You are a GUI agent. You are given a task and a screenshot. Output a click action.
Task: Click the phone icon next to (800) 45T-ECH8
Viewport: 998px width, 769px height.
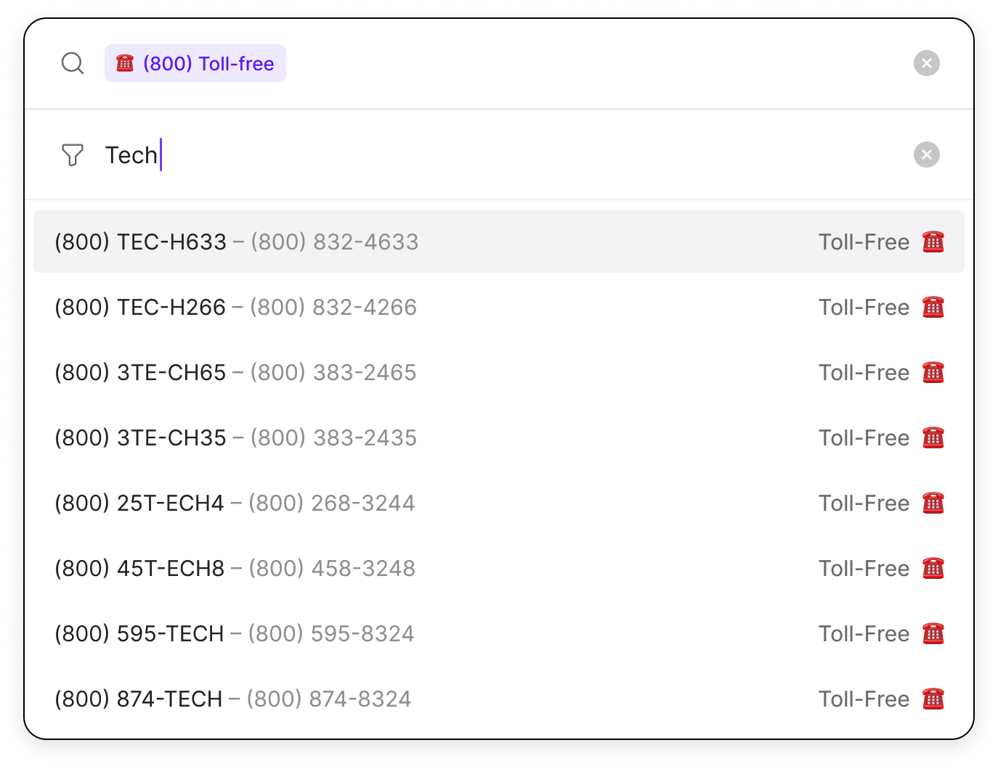point(933,568)
